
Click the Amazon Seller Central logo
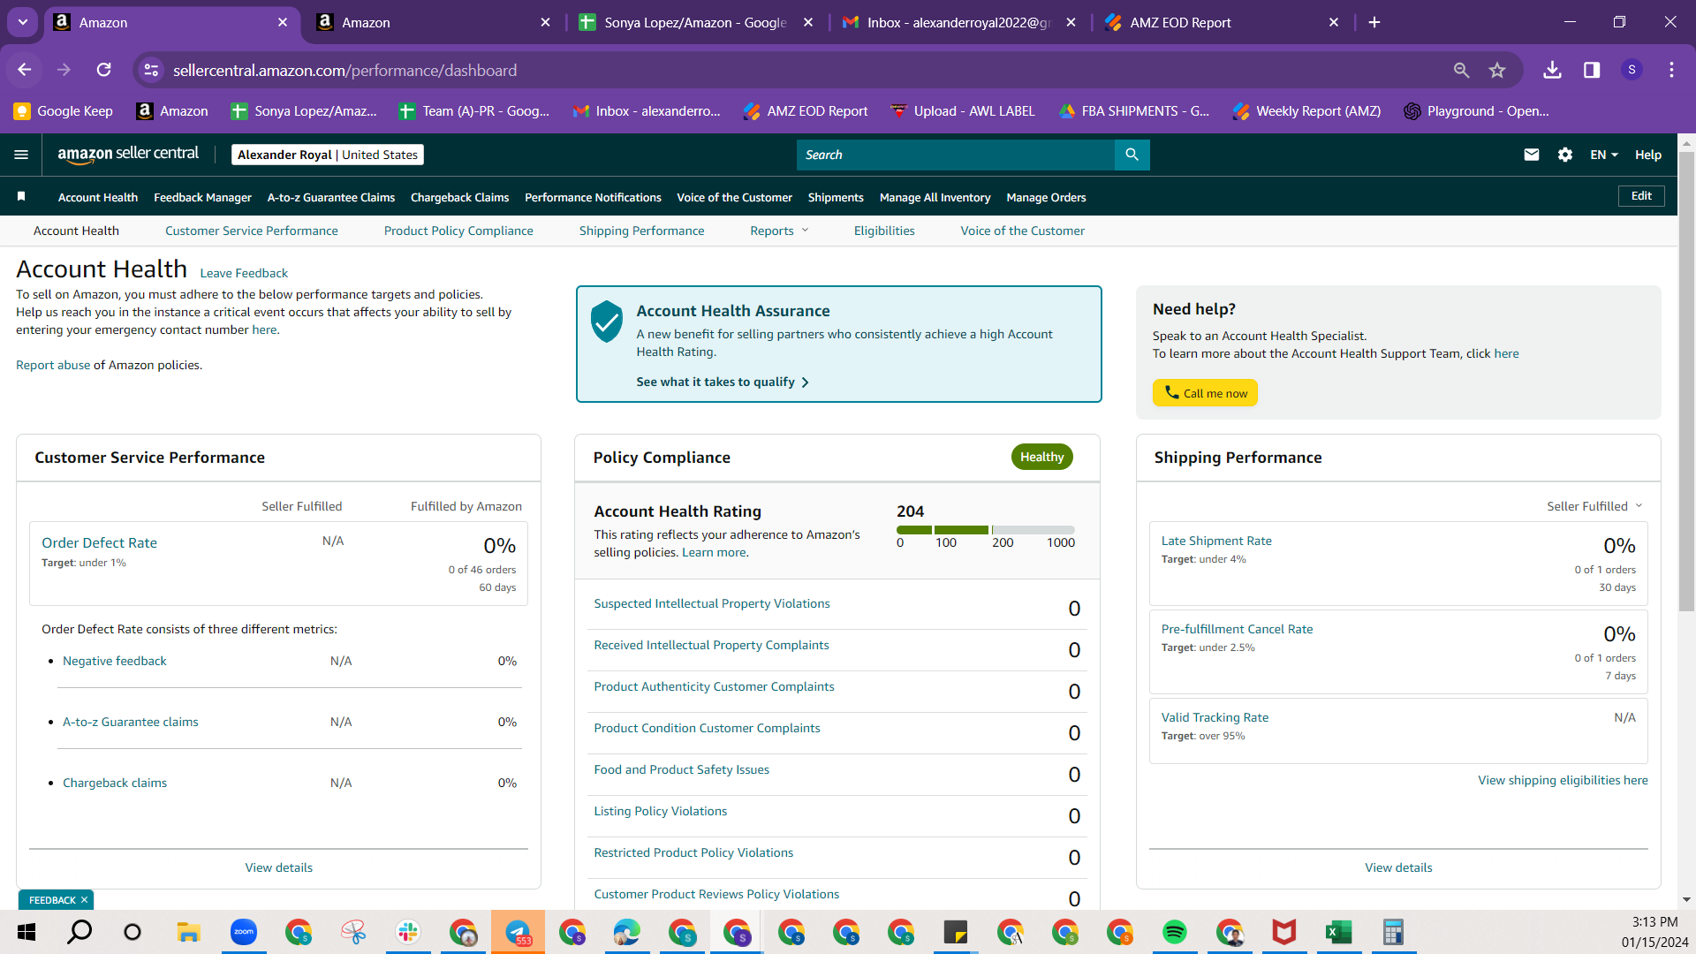click(x=128, y=155)
